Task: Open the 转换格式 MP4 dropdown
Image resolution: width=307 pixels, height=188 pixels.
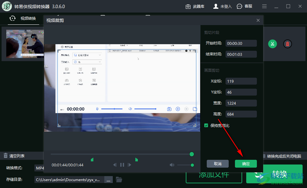Action: (x=40, y=168)
